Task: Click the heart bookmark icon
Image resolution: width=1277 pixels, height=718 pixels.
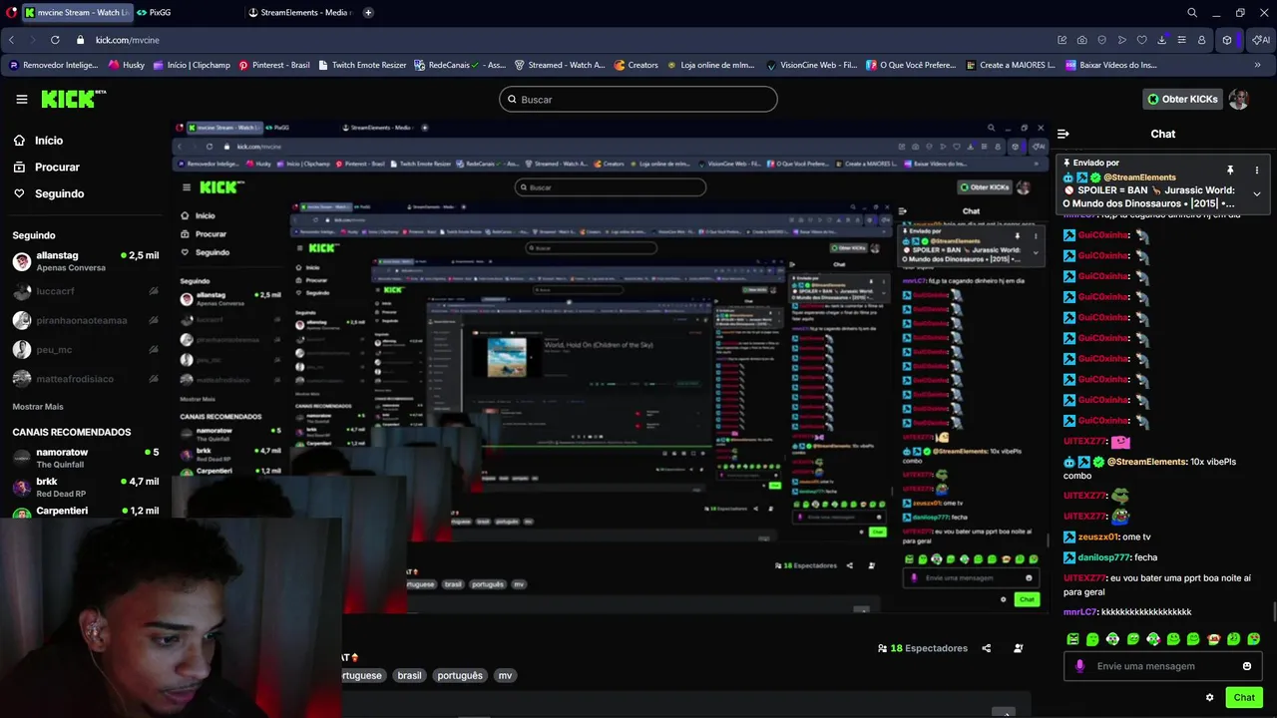Action: coord(1142,40)
